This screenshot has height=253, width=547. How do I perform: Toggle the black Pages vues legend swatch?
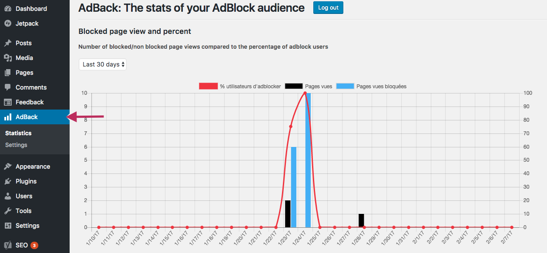[294, 86]
